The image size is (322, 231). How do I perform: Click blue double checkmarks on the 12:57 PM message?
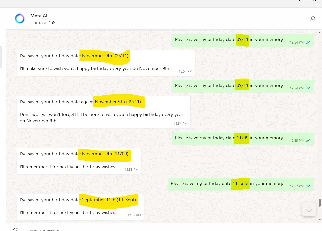click(x=307, y=186)
